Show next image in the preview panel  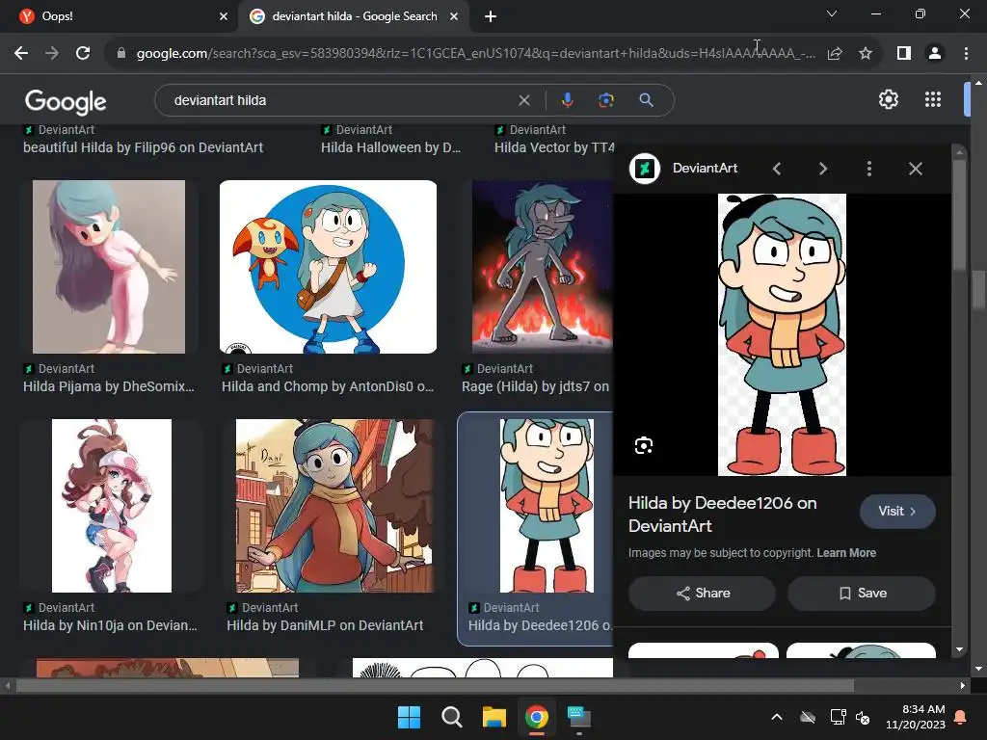point(823,169)
